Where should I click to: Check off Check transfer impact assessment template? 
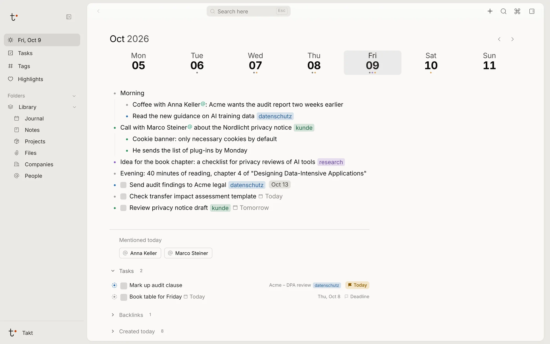pyautogui.click(x=123, y=196)
